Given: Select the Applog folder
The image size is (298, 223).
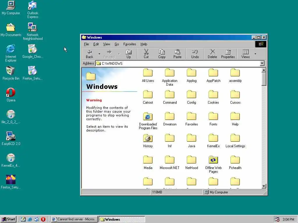Looking at the screenshot, I should [x=191, y=75].
